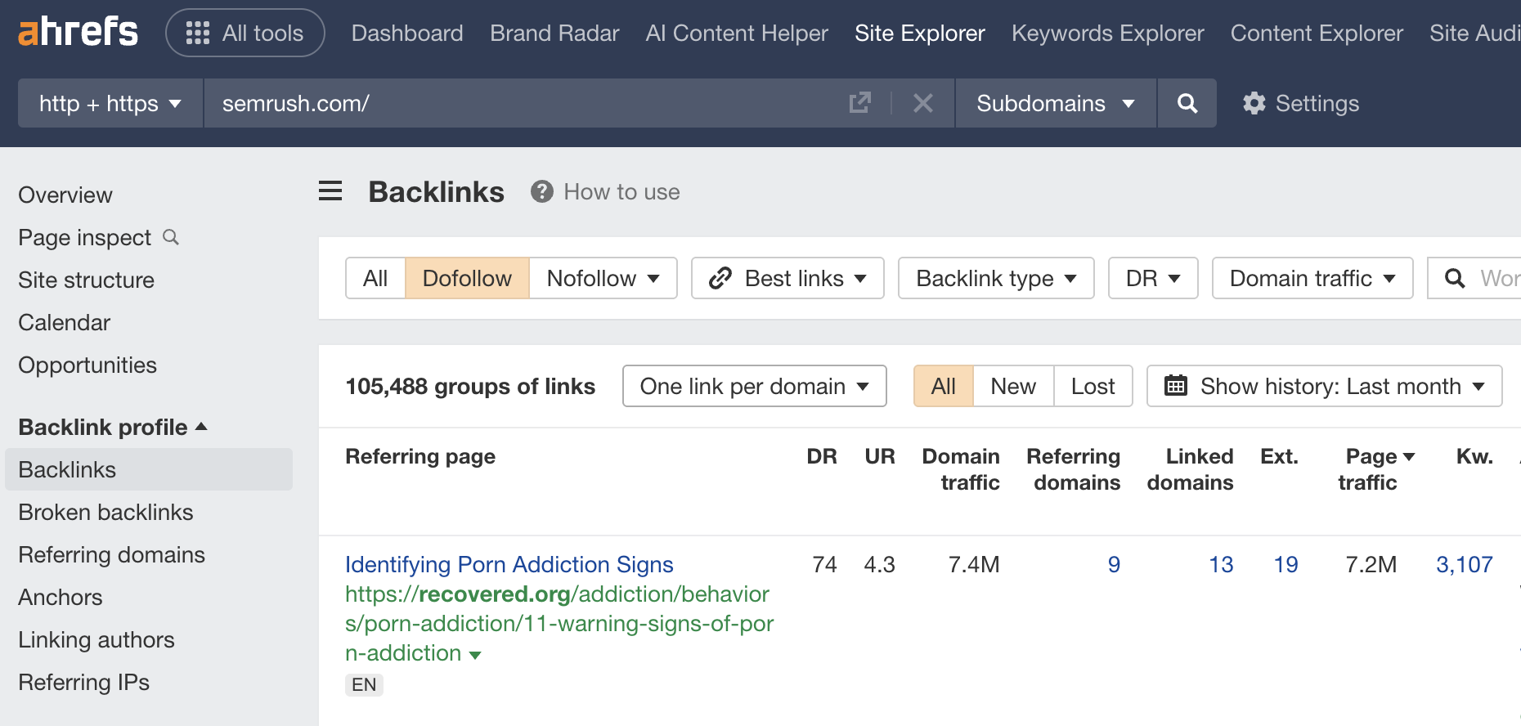Open the http + https protocol dropdown
Image resolution: width=1521 pixels, height=726 pixels.
pyautogui.click(x=110, y=103)
